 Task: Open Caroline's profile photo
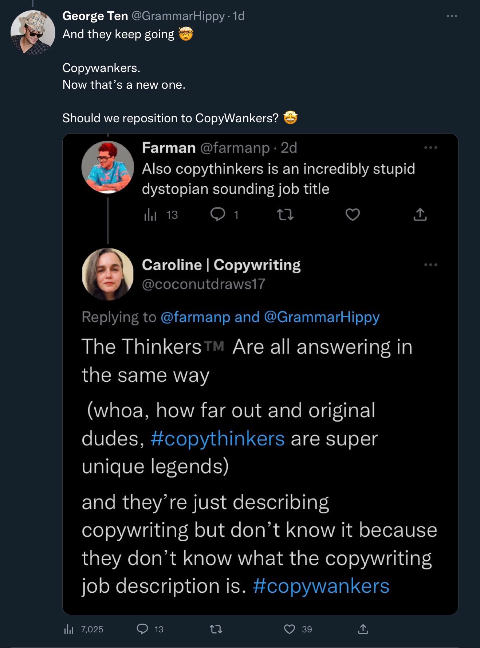pos(107,274)
